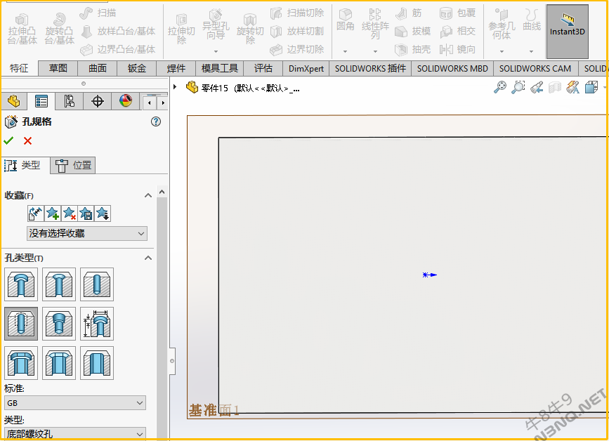Select the plain Slot type
Screen dimensions: 609x441
tap(97, 363)
